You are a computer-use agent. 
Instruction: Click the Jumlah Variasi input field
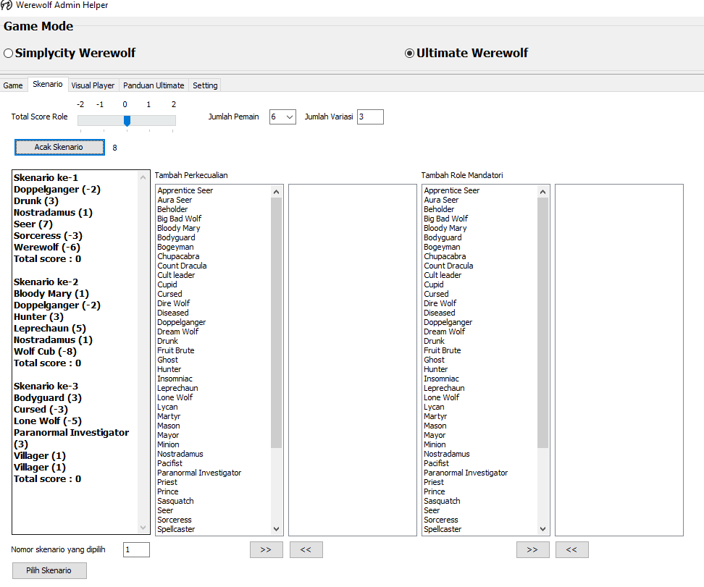(x=369, y=117)
